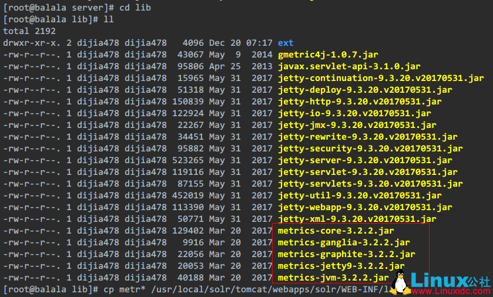Click jetty-rewrite-9.3.20.v20170531.jar
Screen dimensions: 493x297
(368, 137)
